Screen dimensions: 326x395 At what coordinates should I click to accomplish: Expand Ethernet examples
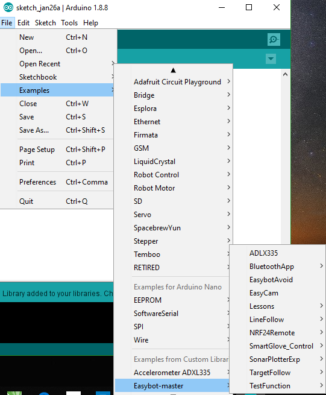coord(174,122)
